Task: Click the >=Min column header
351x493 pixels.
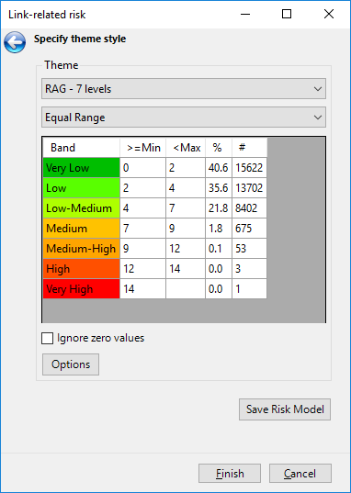Action: (143, 148)
